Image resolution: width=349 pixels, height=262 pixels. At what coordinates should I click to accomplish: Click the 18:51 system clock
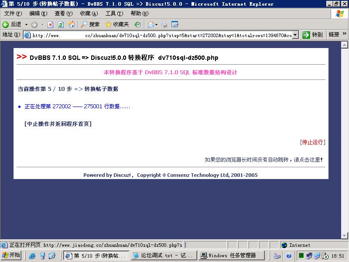coord(338,256)
